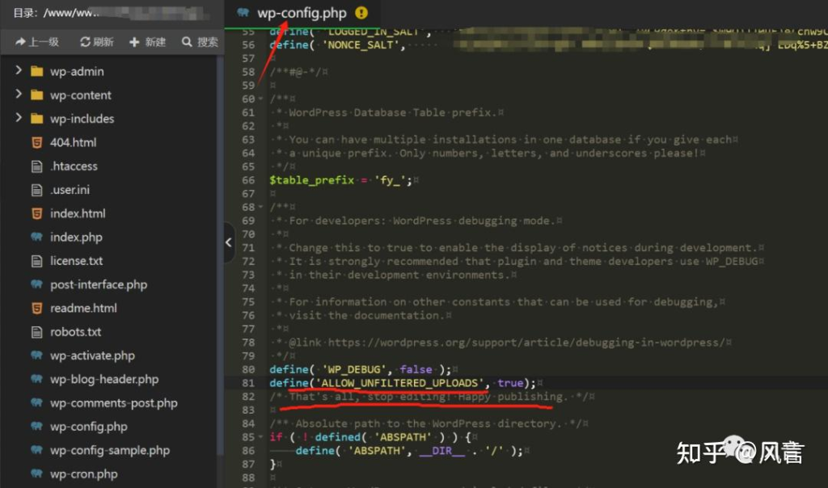Viewport: 828px width, 488px height.
Task: Expand the wp-includes folder chevron
Action: click(x=18, y=119)
